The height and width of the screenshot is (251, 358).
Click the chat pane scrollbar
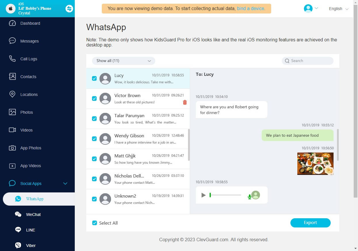coord(338,145)
